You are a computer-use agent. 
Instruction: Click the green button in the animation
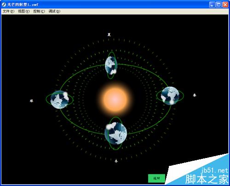[x=156, y=178]
